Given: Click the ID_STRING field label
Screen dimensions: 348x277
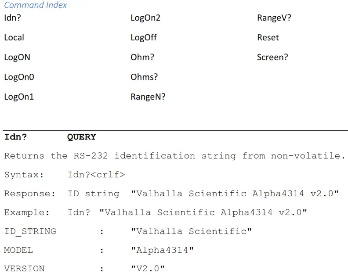Looking at the screenshot, I should click(30, 231).
